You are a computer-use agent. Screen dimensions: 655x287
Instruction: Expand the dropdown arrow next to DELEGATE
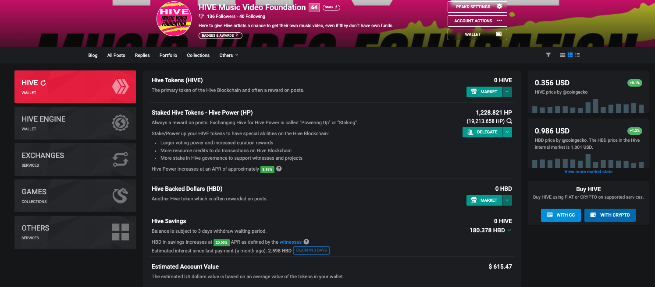[507, 132]
